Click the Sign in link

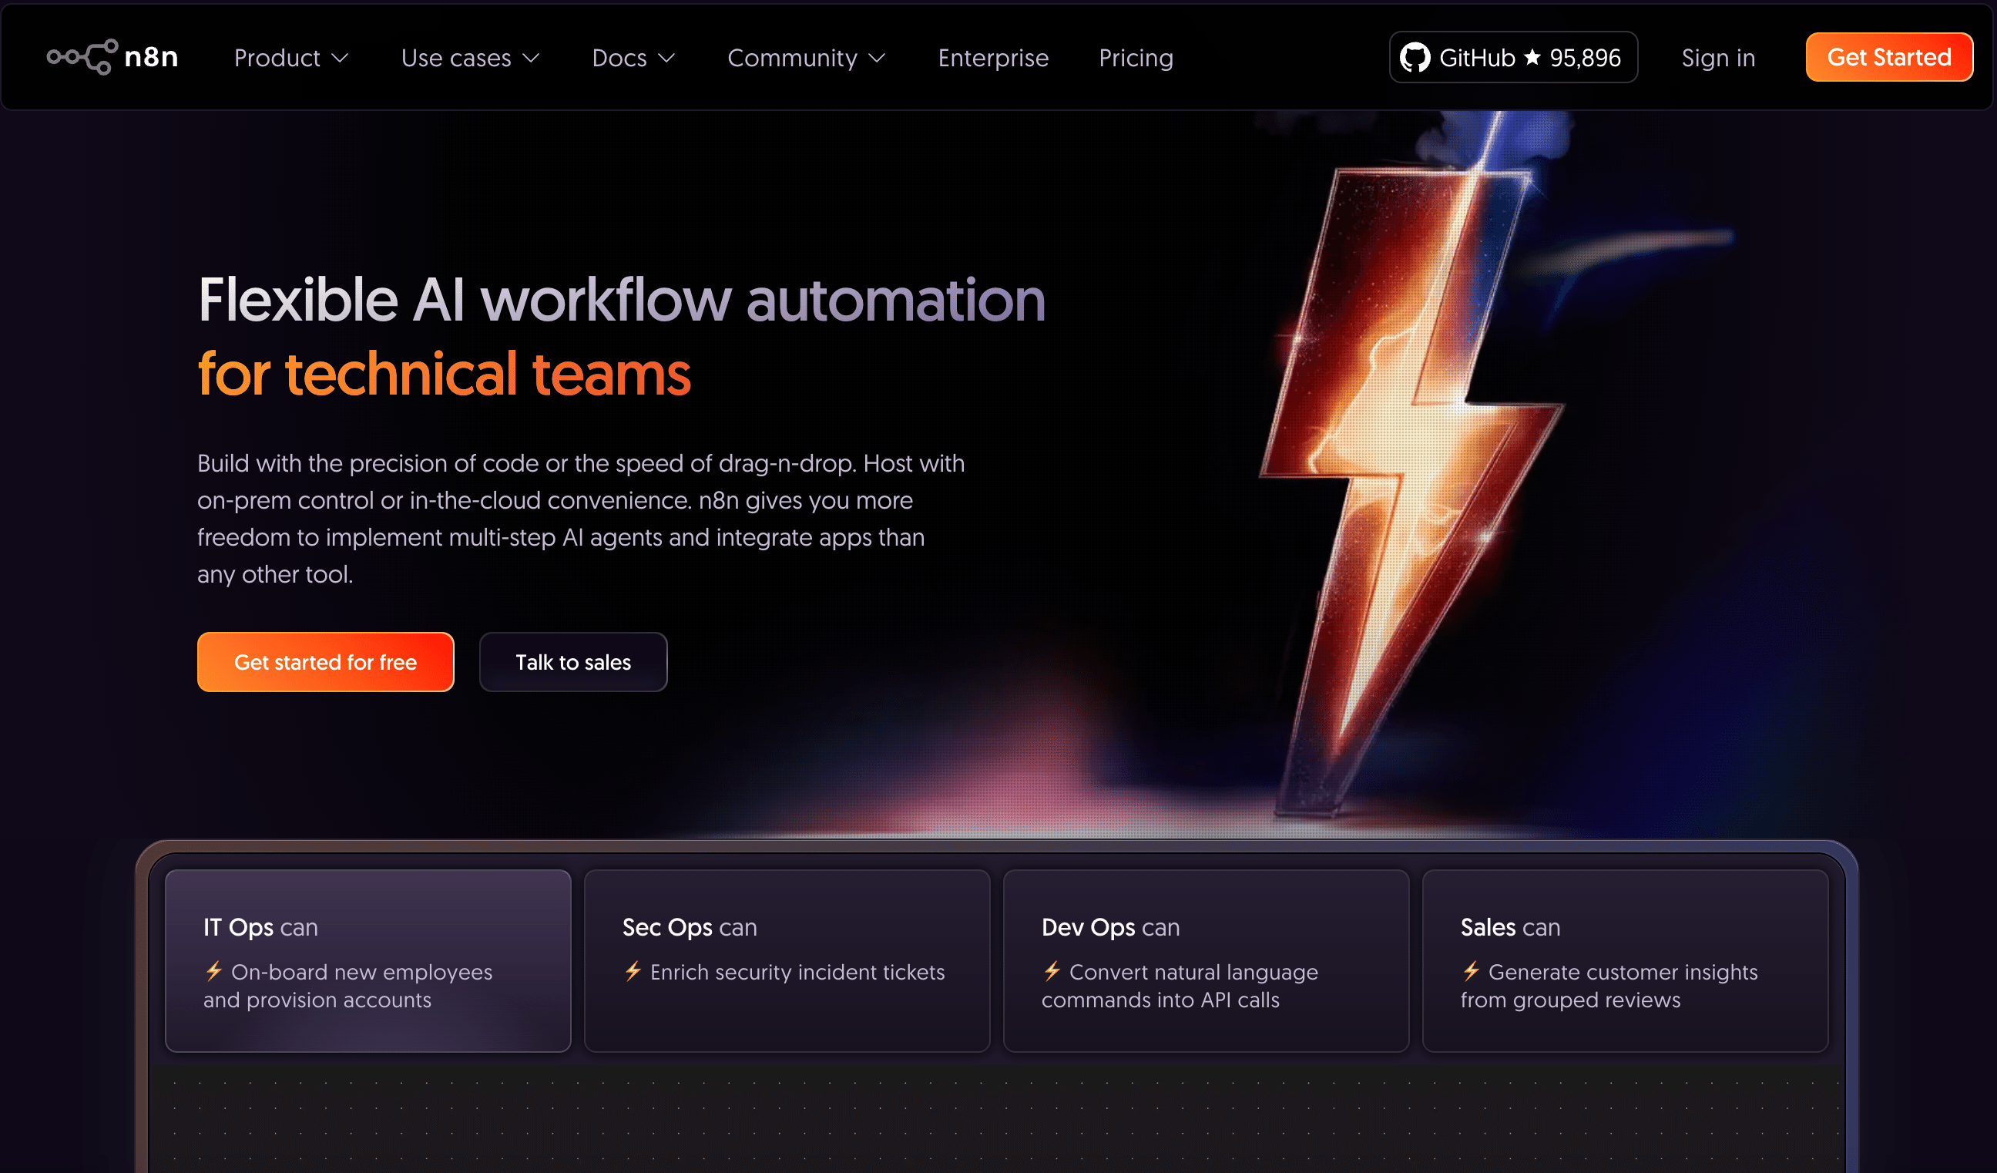[1718, 58]
